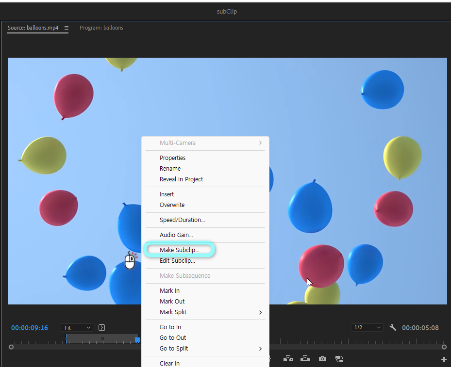Open the wrench Settings menu
The image size is (451, 367).
pyautogui.click(x=393, y=328)
